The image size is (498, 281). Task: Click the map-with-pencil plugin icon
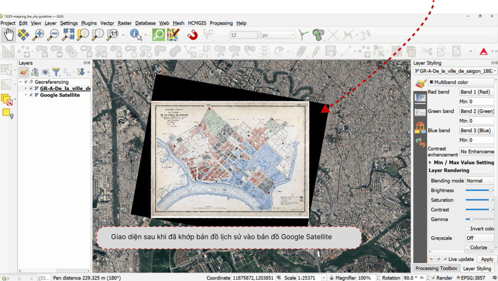click(x=173, y=35)
